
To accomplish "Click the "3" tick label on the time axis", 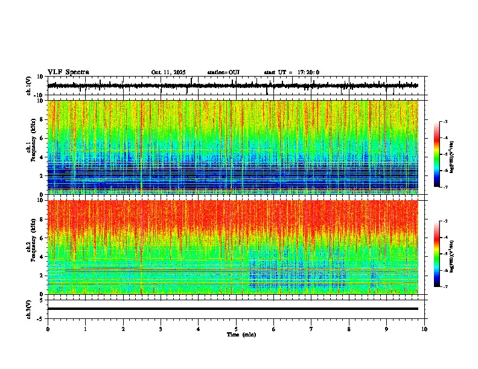I will coord(161,329).
